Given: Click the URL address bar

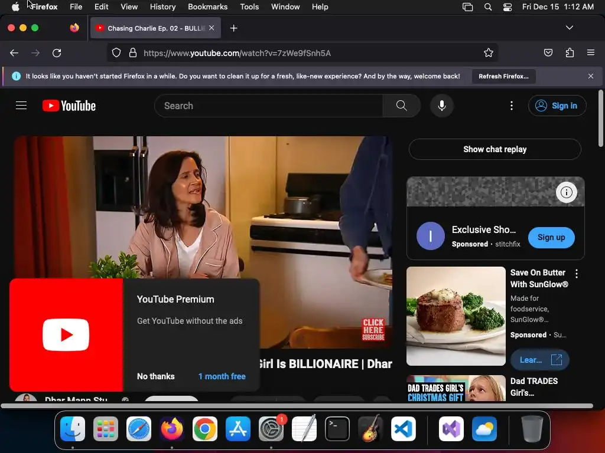Looking at the screenshot, I should [302, 52].
